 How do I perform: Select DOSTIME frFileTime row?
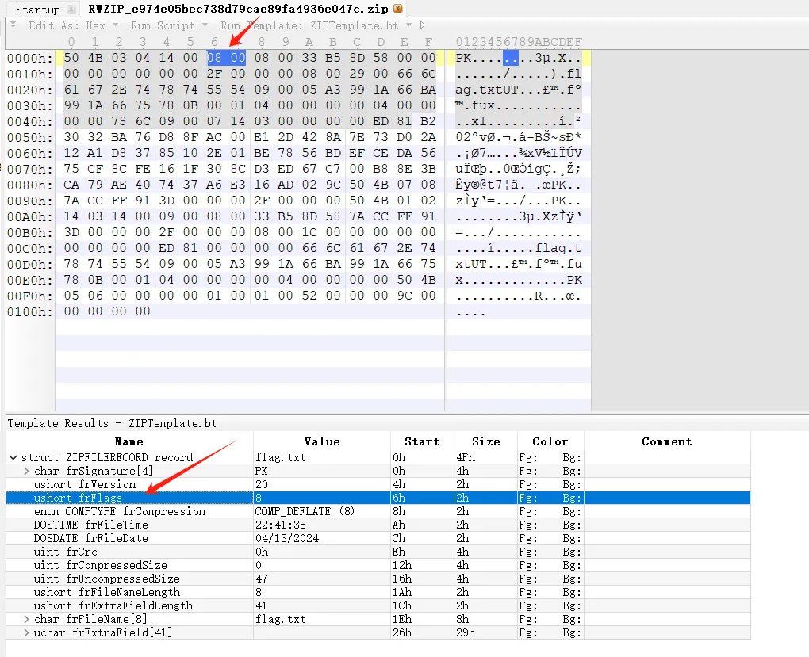point(378,525)
